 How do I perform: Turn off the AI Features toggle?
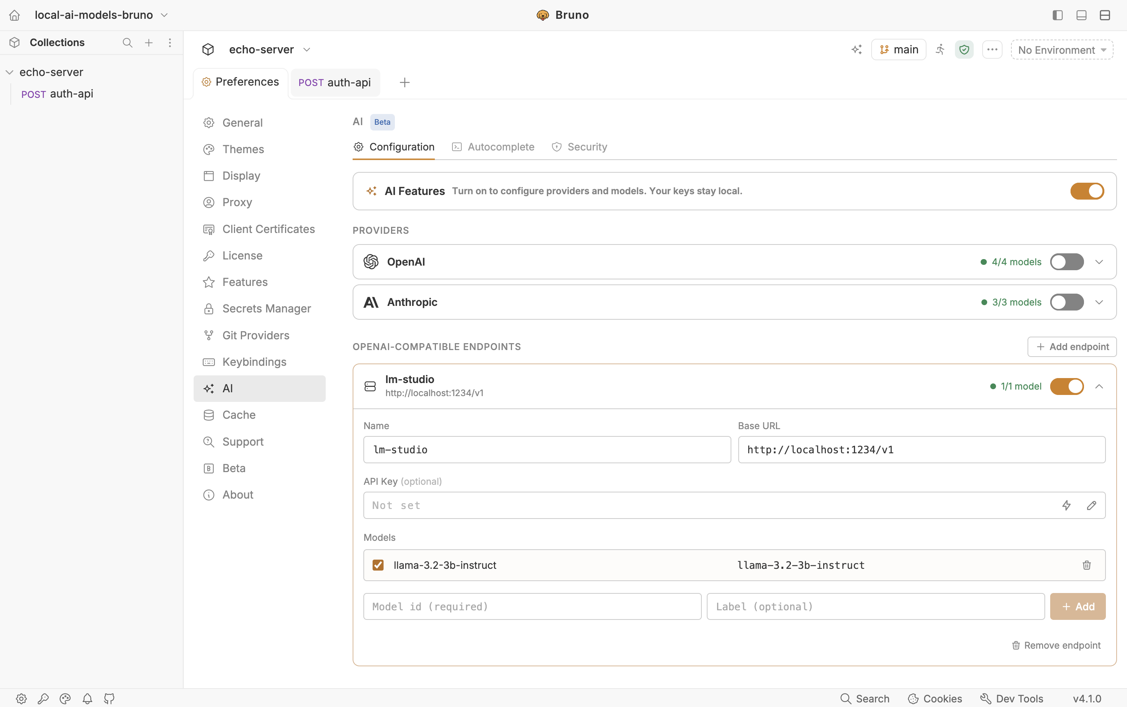tap(1087, 191)
